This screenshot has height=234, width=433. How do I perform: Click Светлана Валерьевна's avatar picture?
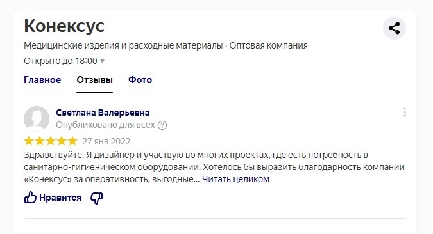tap(37, 119)
